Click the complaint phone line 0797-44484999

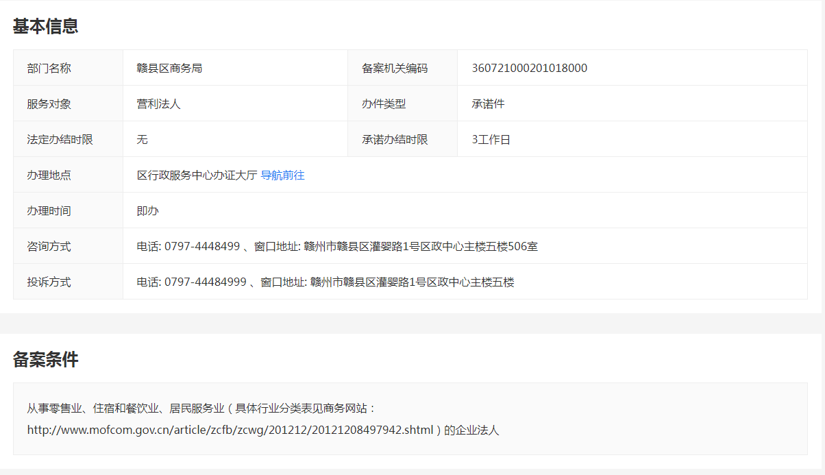[x=206, y=282]
